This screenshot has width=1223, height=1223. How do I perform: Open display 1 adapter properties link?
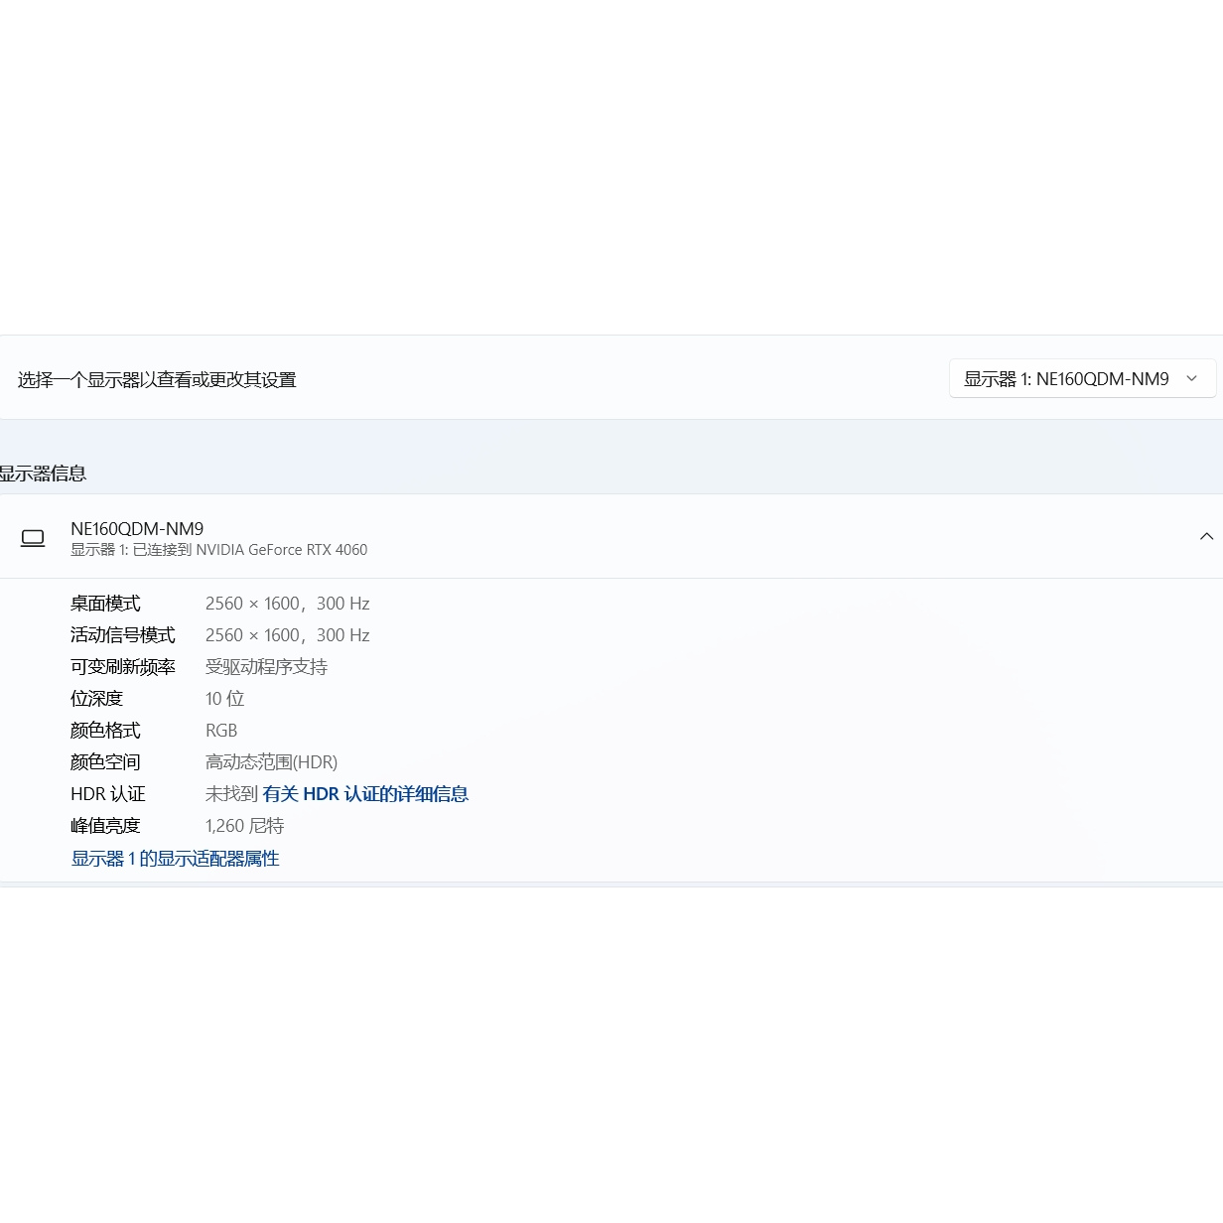[x=175, y=859]
